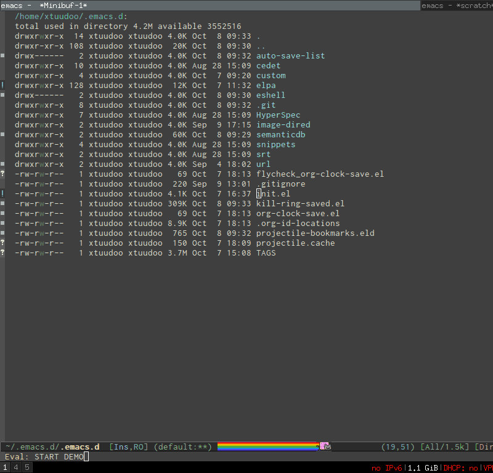
Task: Click the fringe marker beside auto-save-list row
Action: coord(2,56)
